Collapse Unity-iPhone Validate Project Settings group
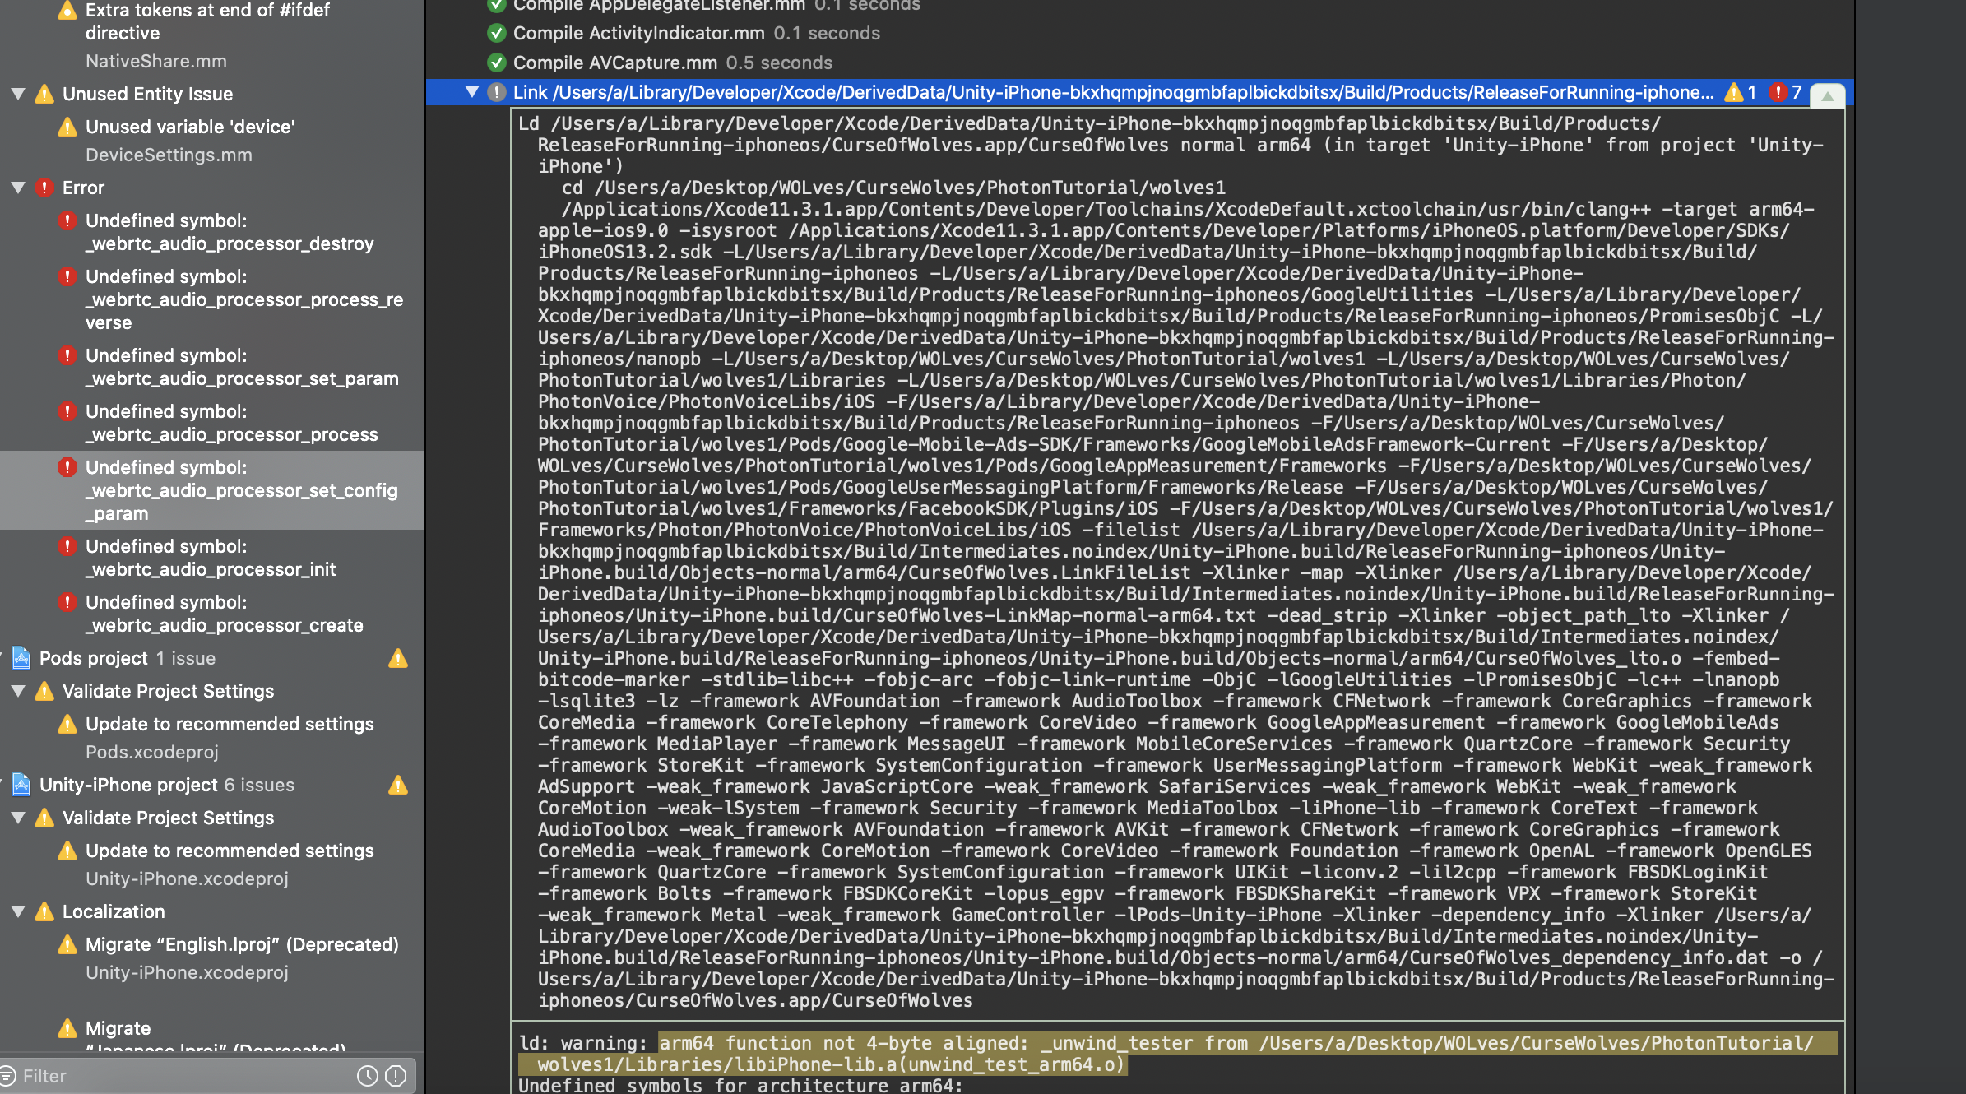Screen dimensions: 1966x1094 (17, 818)
